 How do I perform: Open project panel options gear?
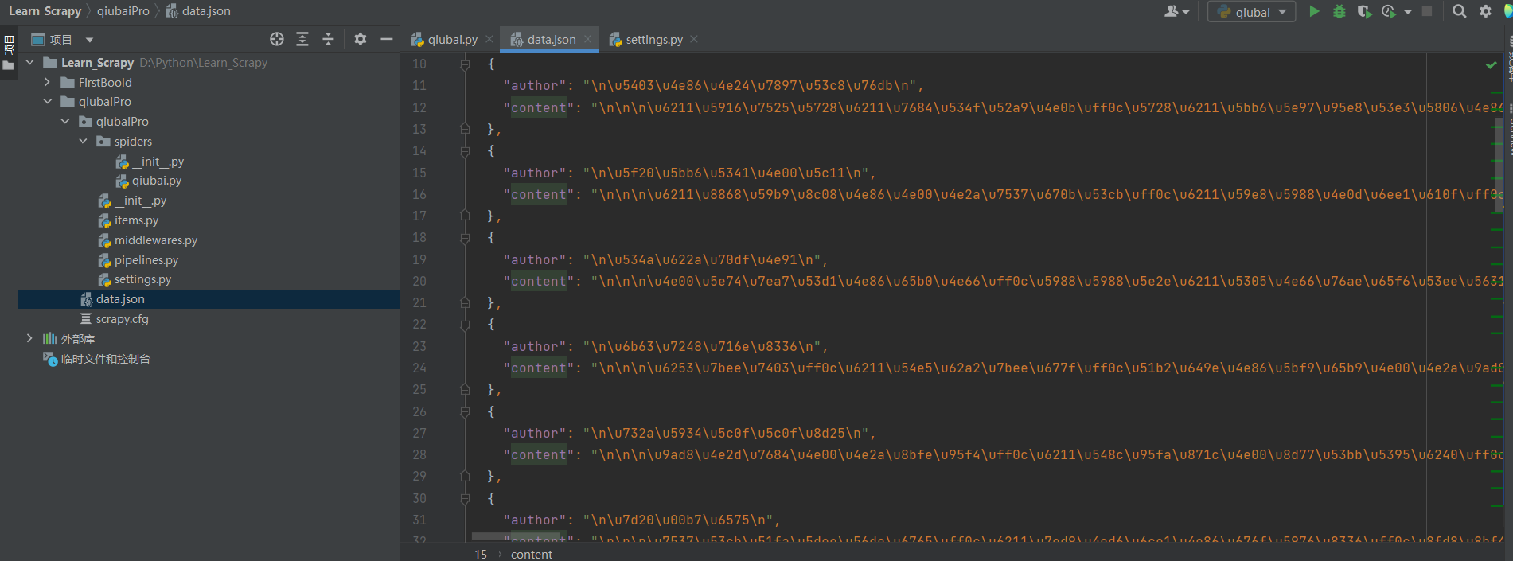click(361, 39)
